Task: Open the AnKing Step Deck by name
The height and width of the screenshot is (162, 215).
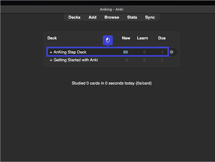Action: (70, 52)
